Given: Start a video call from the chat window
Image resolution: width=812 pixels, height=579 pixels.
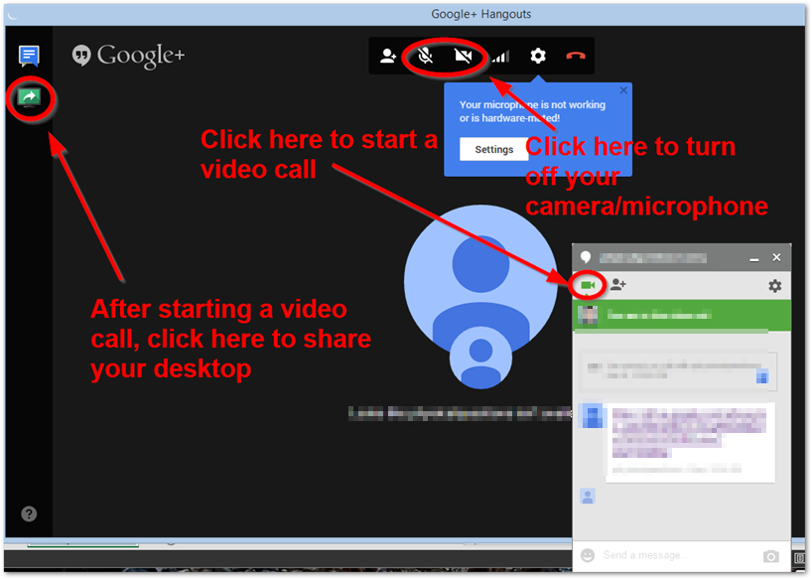Looking at the screenshot, I should tap(589, 283).
